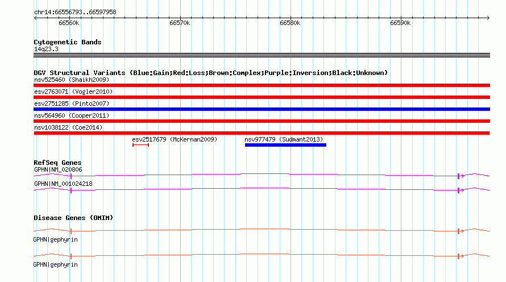
Task: Click the GPHN|NM_001024218 transcript label
Action: coord(63,184)
